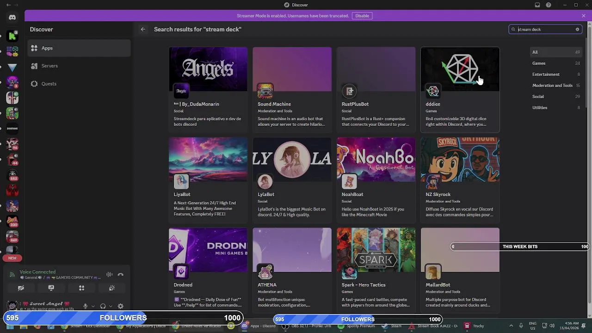Start an activity from voice panel
The height and width of the screenshot is (333, 592).
pos(81,288)
